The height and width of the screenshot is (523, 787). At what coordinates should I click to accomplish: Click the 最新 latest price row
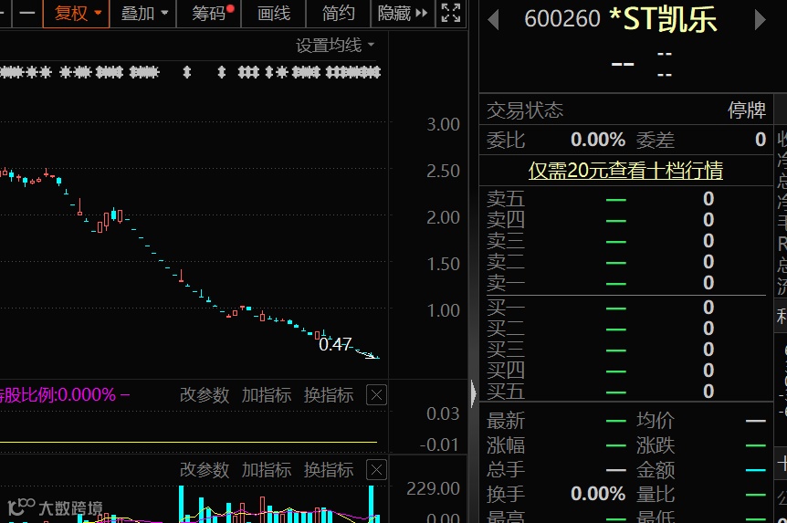tap(556, 421)
